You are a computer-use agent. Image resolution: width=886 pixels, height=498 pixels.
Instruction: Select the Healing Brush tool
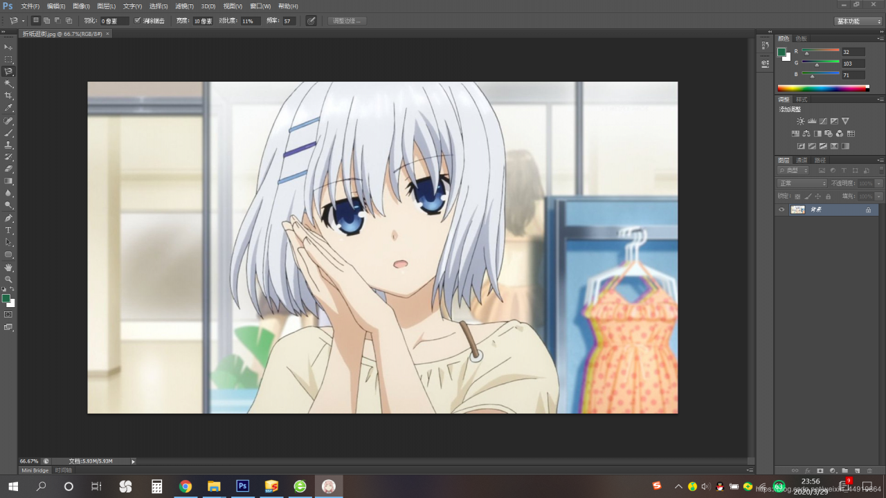click(x=8, y=121)
